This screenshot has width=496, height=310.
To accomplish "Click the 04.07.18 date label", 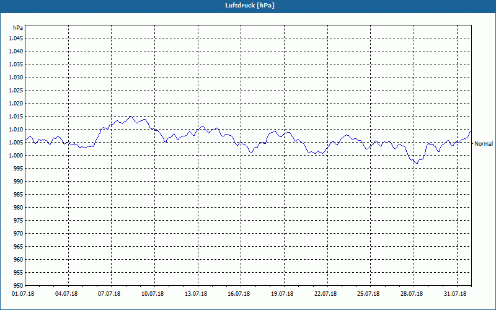I will (66, 294).
